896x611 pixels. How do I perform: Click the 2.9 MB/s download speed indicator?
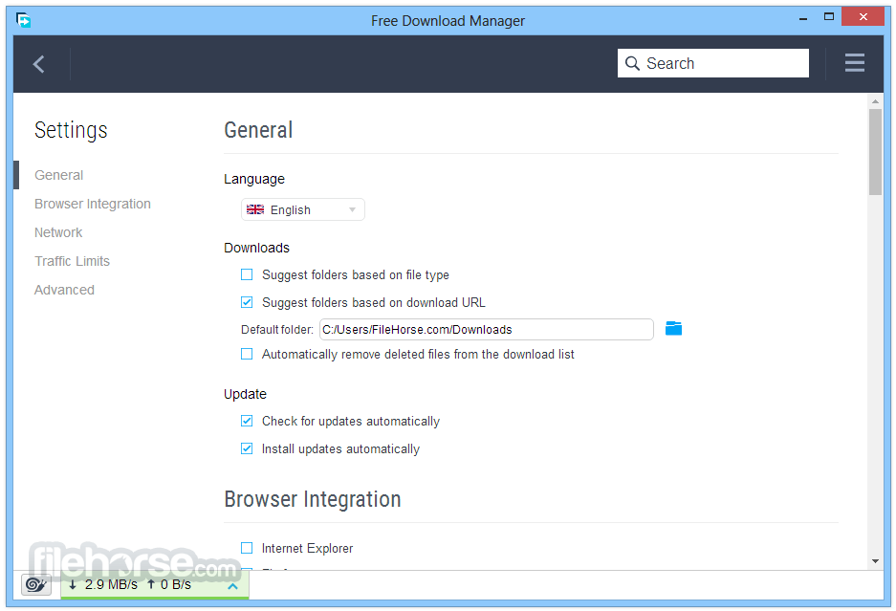click(x=103, y=585)
